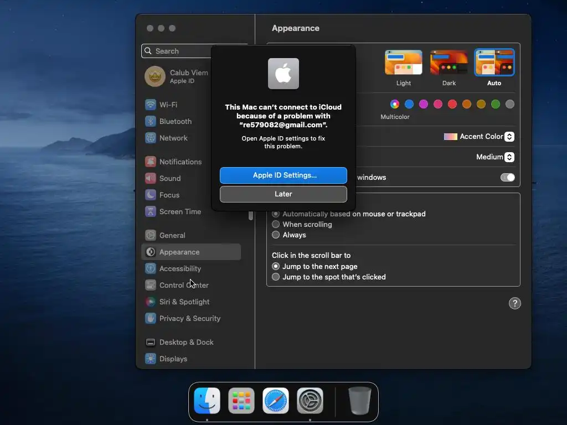
Task: Click the Appearance icon in sidebar
Action: [151, 252]
